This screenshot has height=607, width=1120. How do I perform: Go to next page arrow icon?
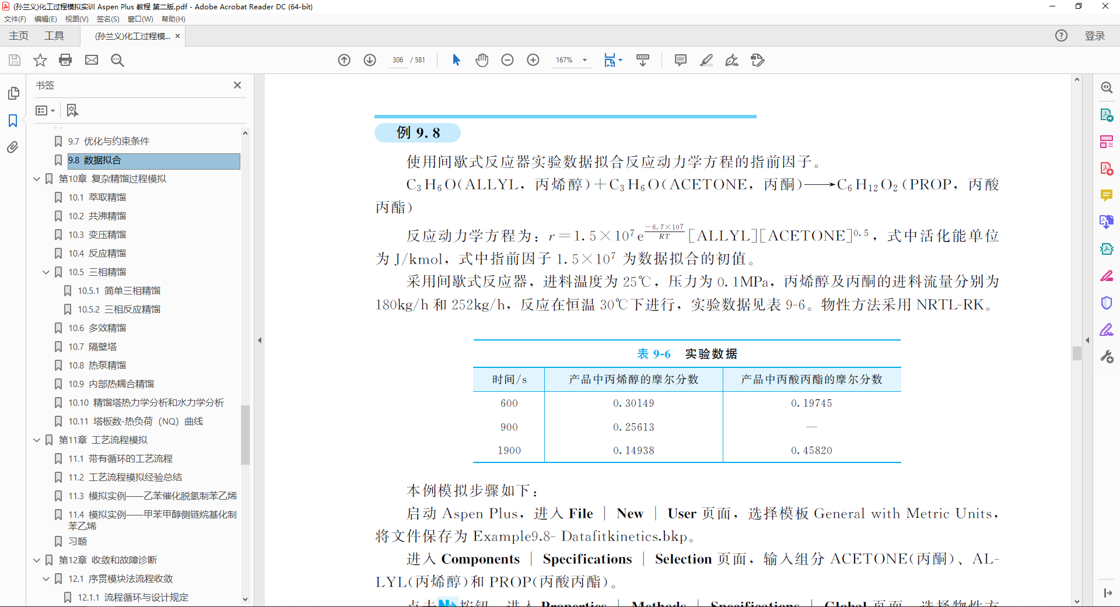point(370,60)
